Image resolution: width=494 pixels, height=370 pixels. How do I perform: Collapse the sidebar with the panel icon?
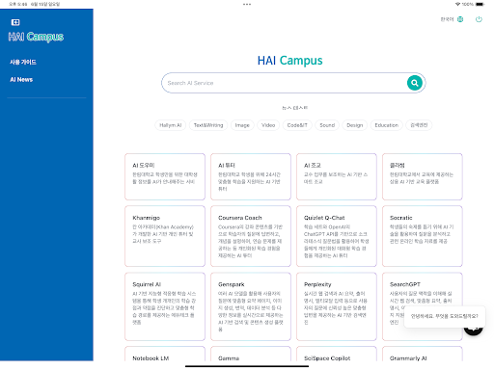[x=15, y=22]
